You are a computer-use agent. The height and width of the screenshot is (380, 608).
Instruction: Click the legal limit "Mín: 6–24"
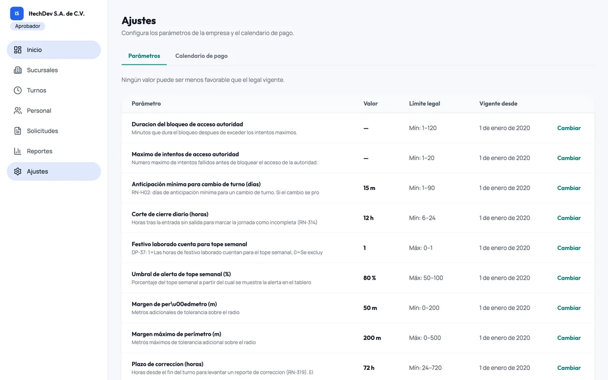pyautogui.click(x=422, y=218)
